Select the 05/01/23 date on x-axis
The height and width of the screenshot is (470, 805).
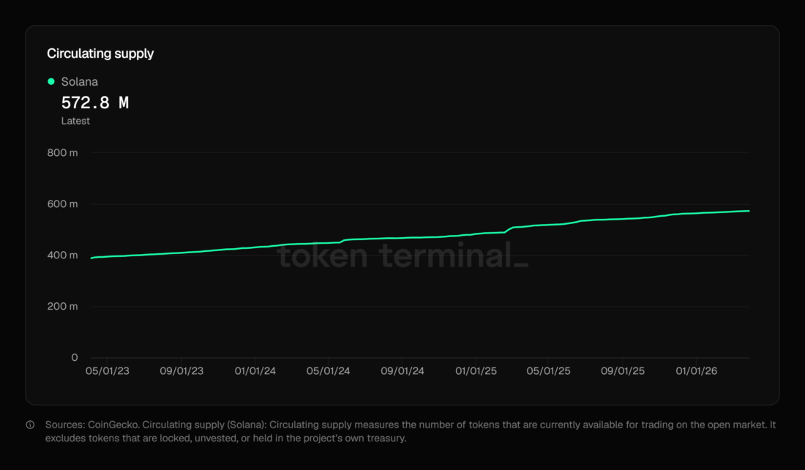tap(108, 371)
